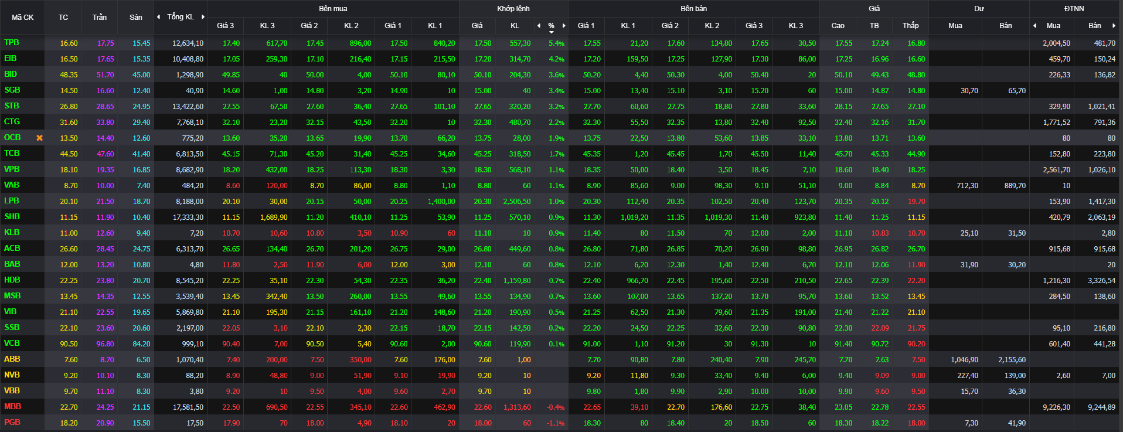The height and width of the screenshot is (432, 1123).
Task: Open the BID stock symbol
Action: coord(11,74)
